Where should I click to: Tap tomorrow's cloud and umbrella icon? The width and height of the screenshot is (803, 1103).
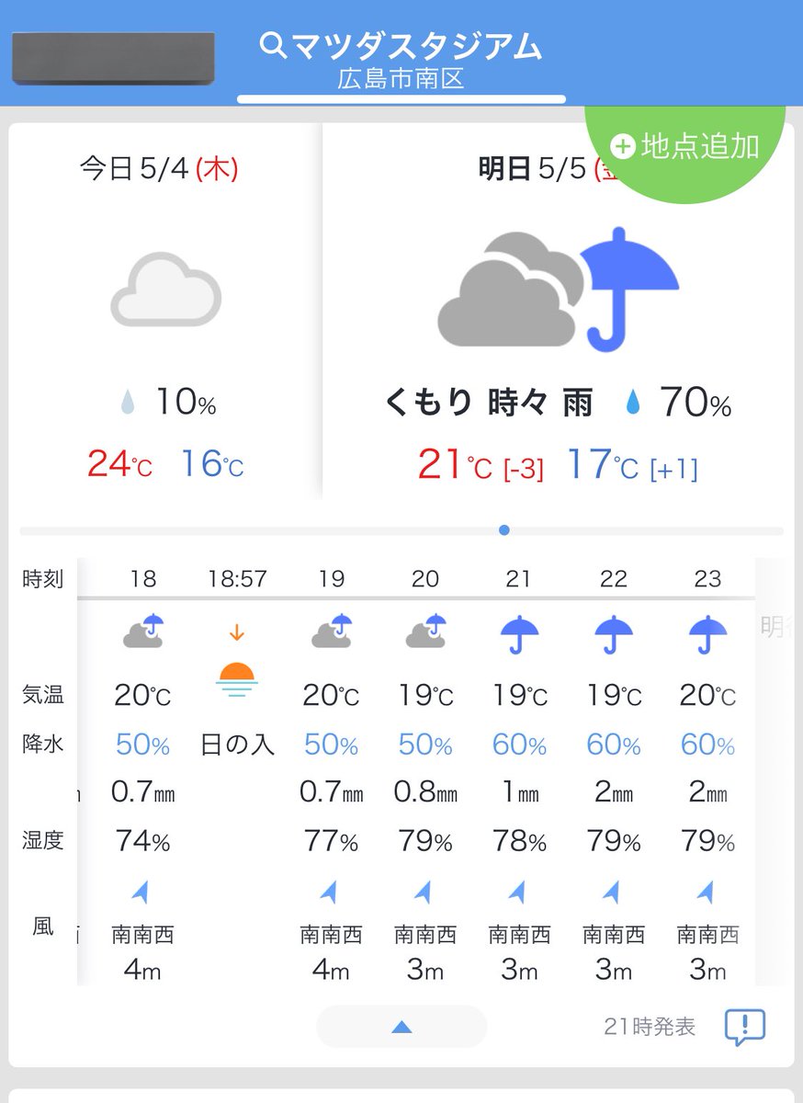[558, 289]
